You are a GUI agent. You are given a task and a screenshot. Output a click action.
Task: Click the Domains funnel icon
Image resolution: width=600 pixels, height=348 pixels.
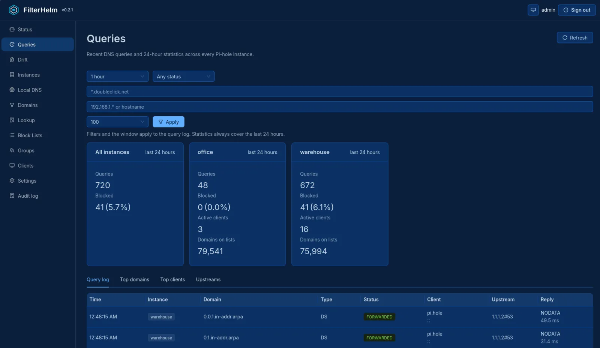tap(12, 105)
